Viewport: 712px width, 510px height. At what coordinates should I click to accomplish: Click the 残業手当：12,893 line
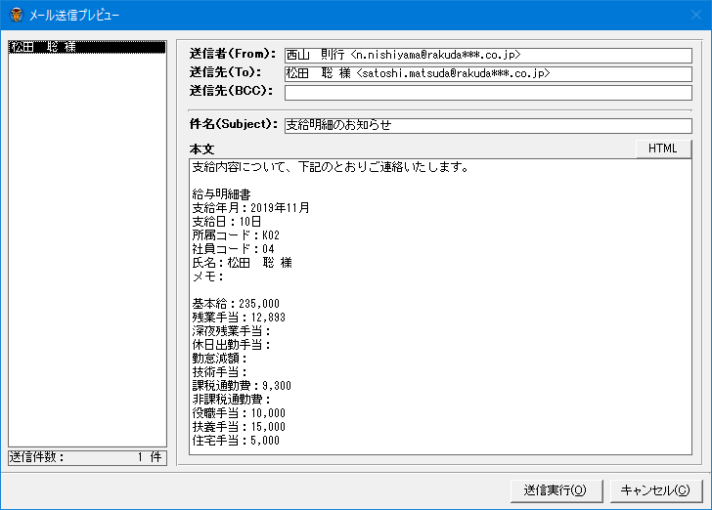[239, 318]
